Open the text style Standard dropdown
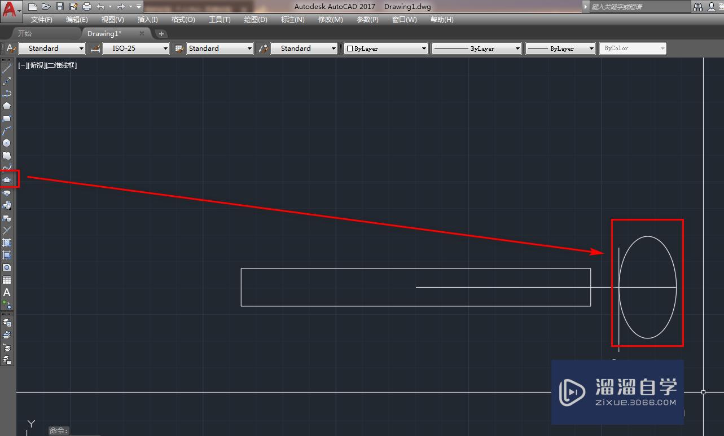This screenshot has height=436, width=724. tap(52, 49)
